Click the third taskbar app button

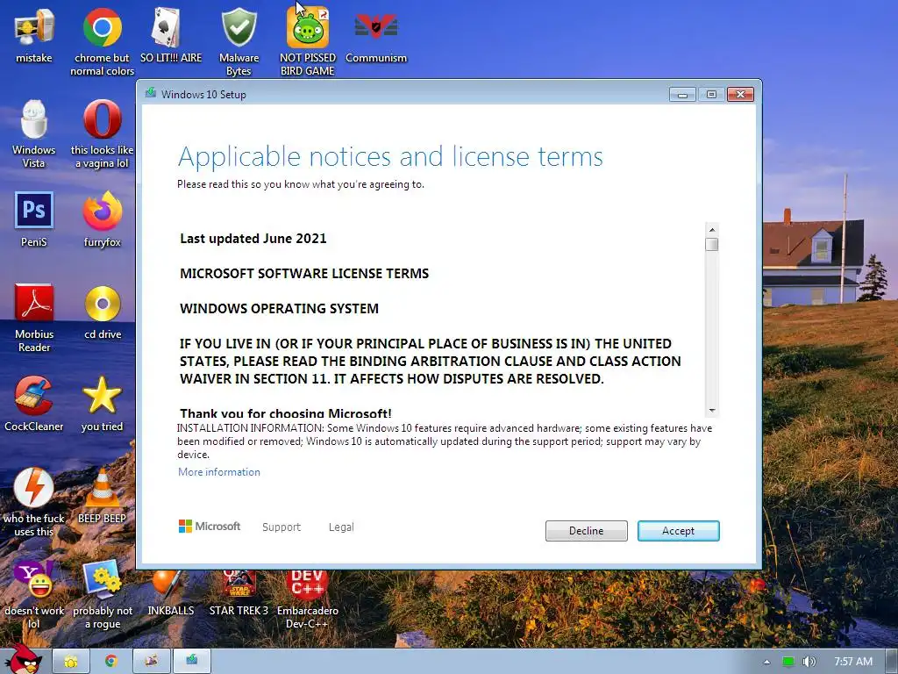152,662
